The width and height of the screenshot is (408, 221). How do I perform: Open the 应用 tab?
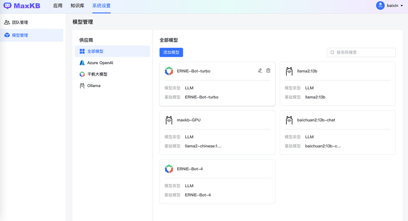[x=58, y=5]
